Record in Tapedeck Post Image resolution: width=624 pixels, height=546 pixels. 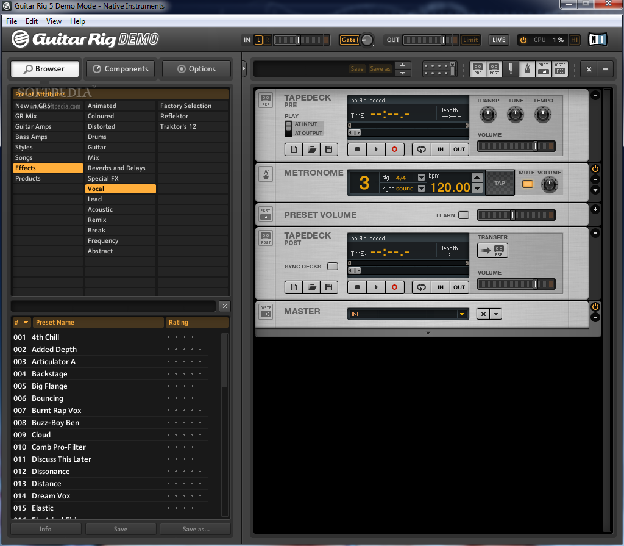(x=394, y=287)
